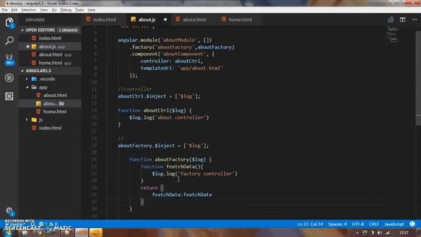421x237 pixels.
Task: Click the 17:17 clock in taskbar
Action: [404, 232]
